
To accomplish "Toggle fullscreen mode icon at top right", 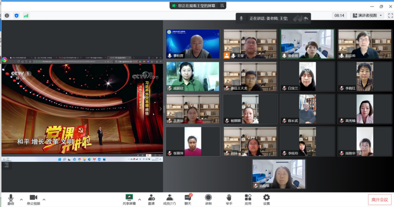I will tap(390, 16).
